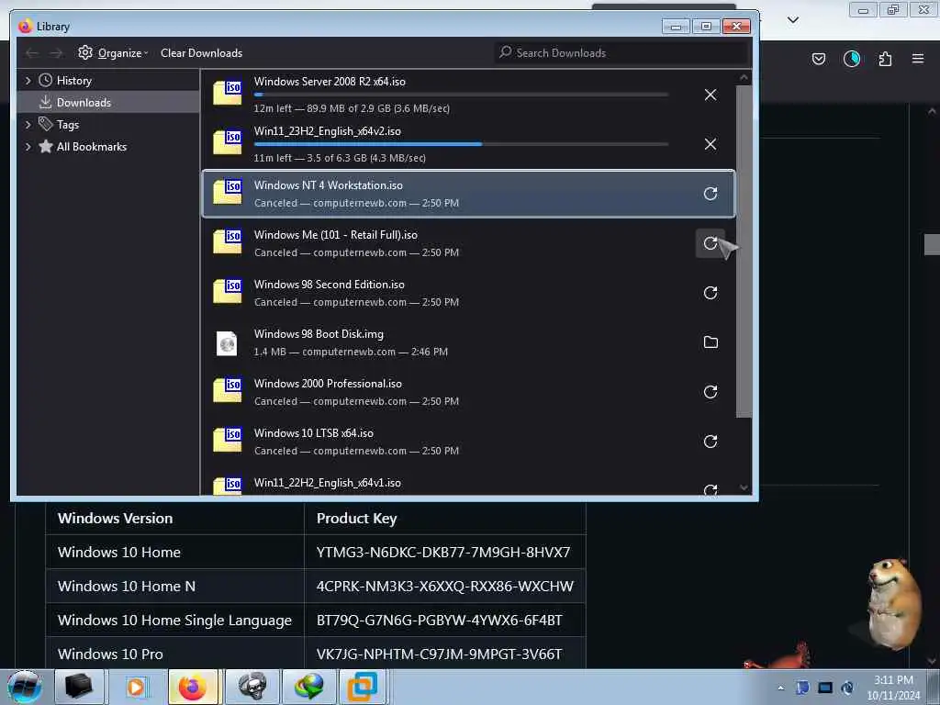Viewport: 940px width, 705px height.
Task: Click the downloads list scroll-down arrow
Action: [x=744, y=487]
